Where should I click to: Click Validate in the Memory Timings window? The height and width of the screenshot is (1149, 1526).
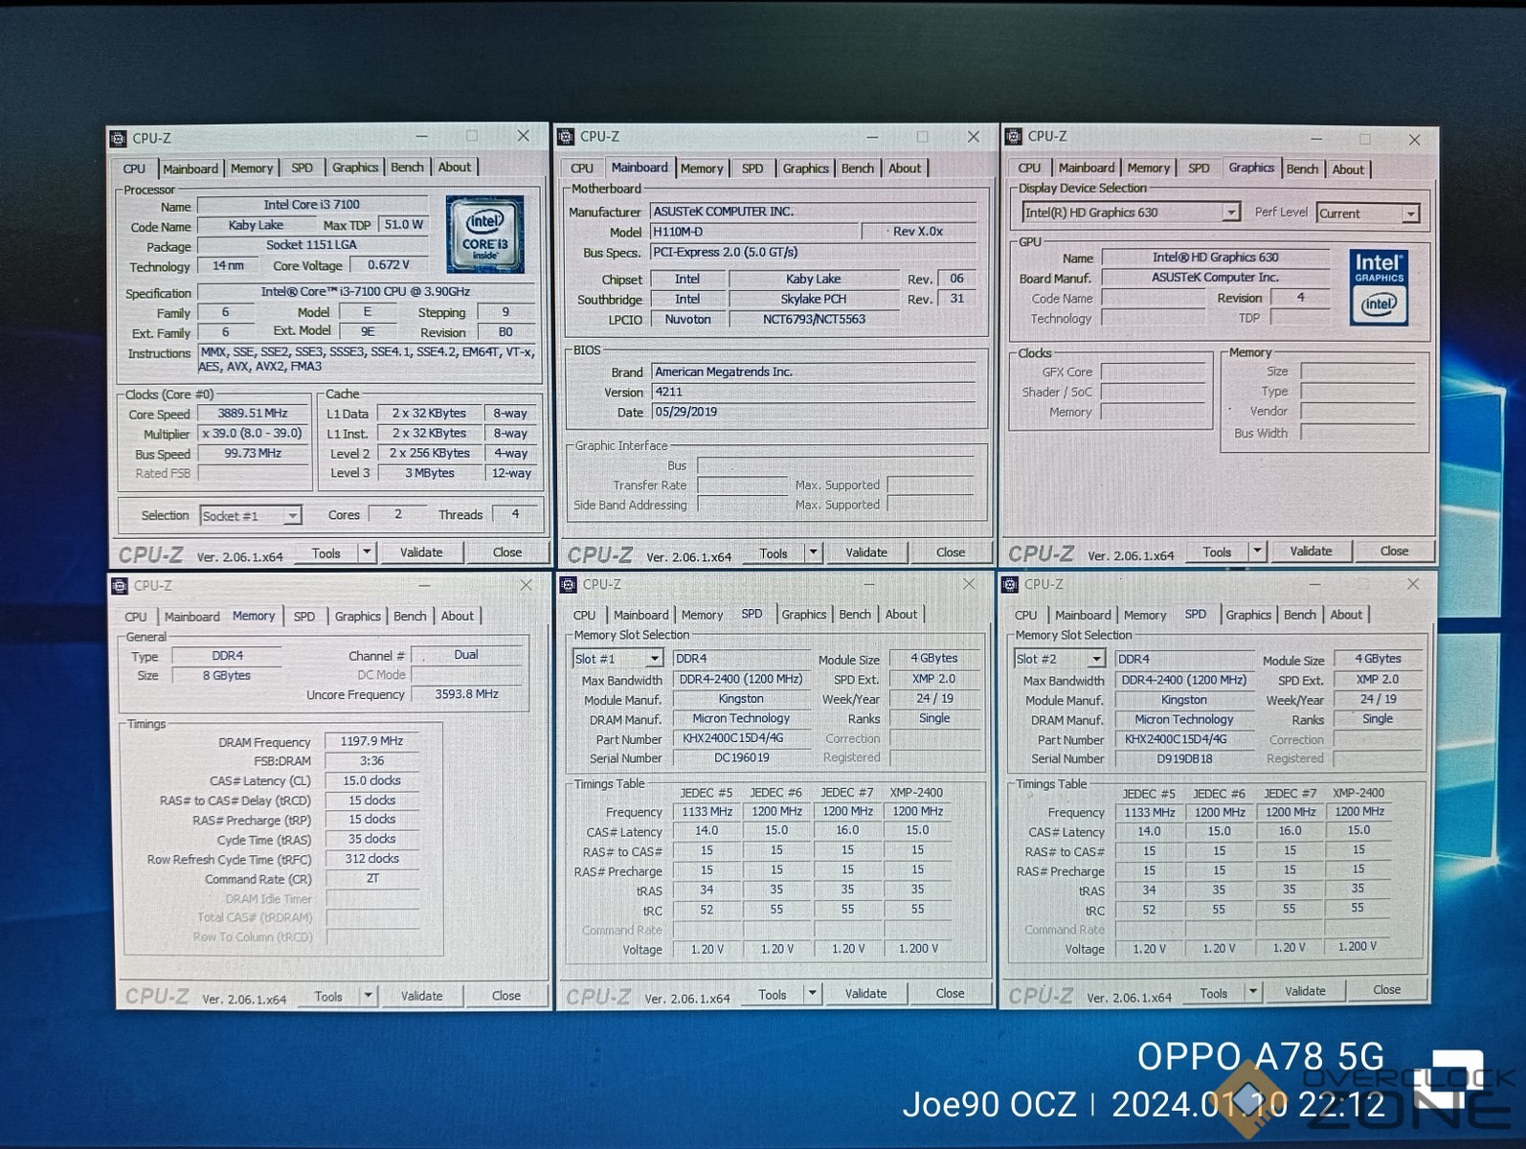pos(422,996)
